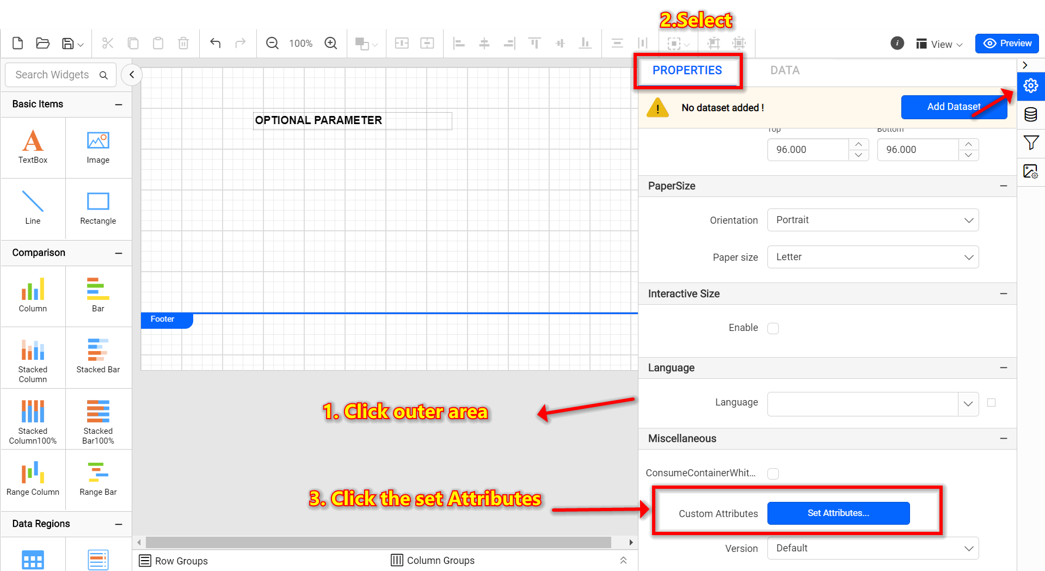Click the Align Left toolbar icon
This screenshot has width=1045, height=571.
[459, 43]
